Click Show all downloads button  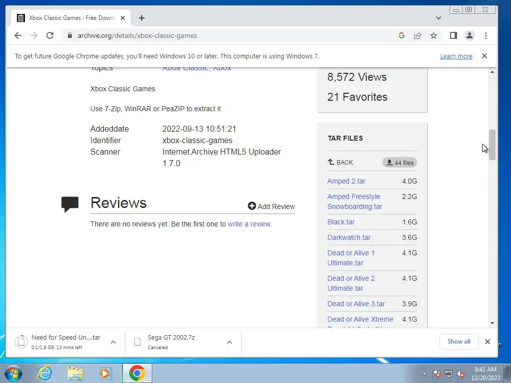pos(459,342)
